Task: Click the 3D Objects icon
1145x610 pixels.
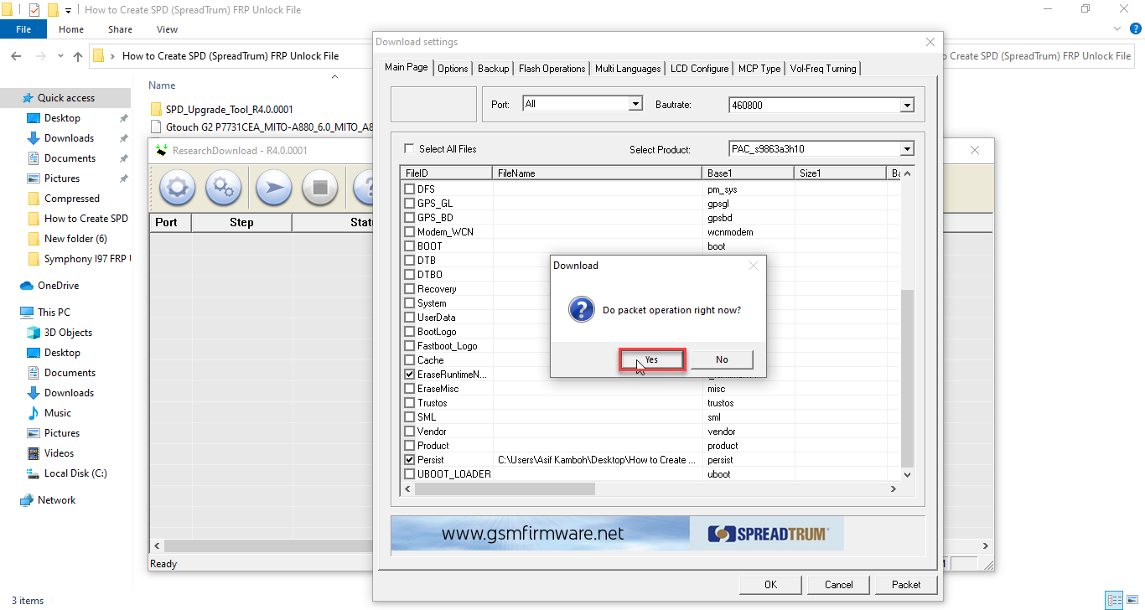Action: (34, 333)
